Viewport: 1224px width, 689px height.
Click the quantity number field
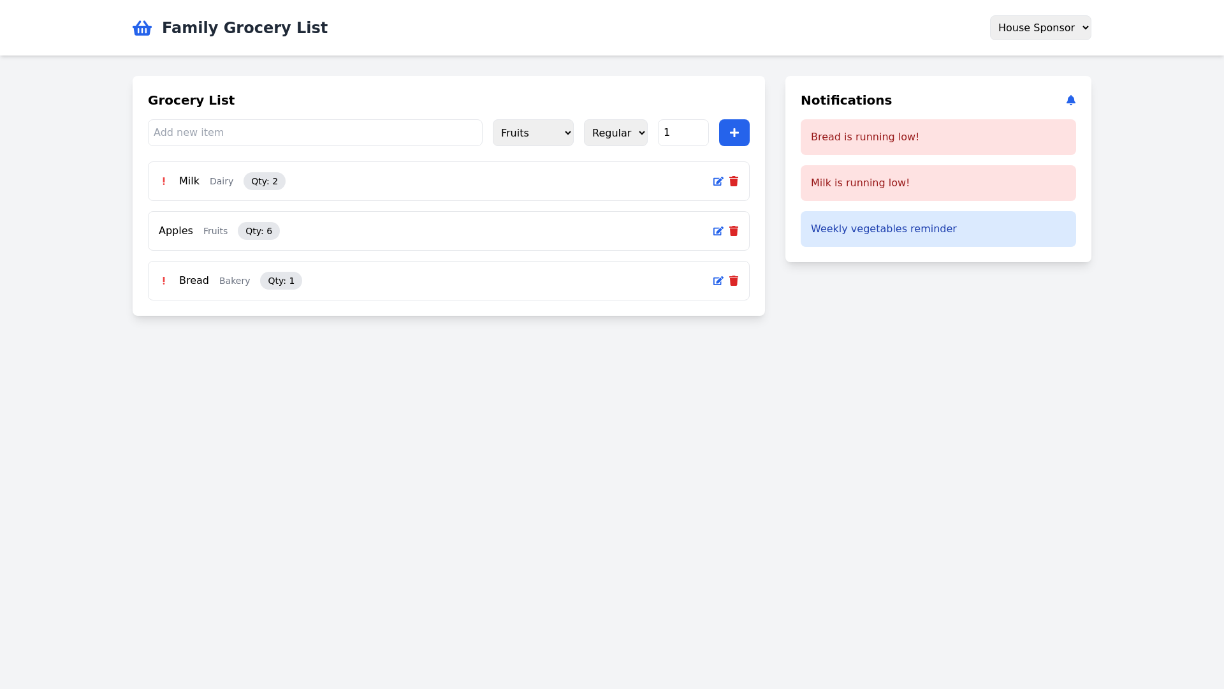tap(683, 133)
